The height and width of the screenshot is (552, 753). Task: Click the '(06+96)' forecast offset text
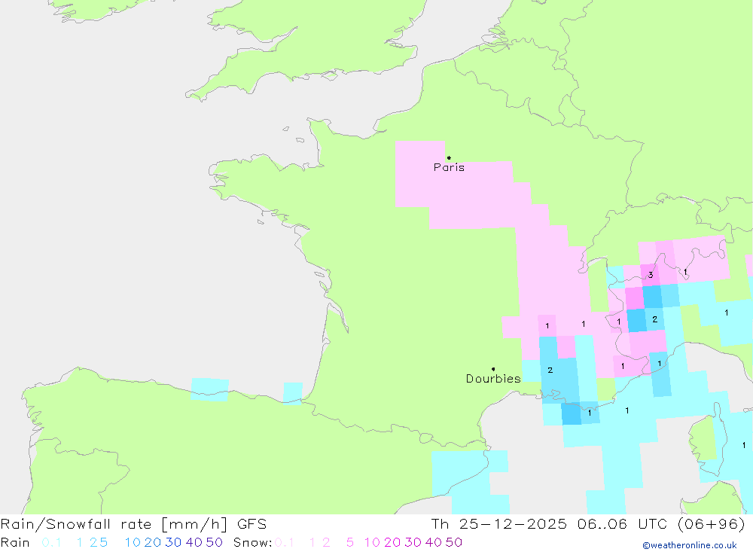coord(712,523)
